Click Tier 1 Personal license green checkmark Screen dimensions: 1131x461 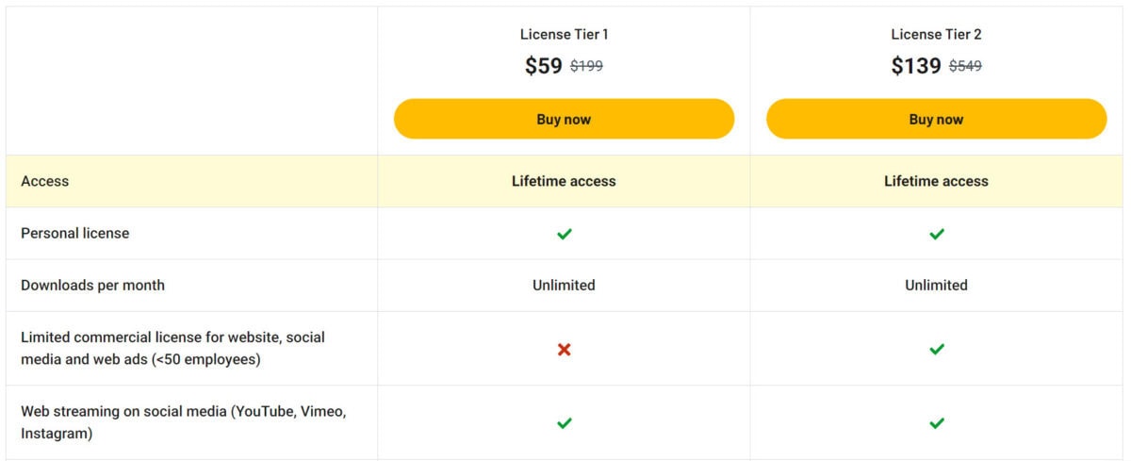(x=564, y=234)
